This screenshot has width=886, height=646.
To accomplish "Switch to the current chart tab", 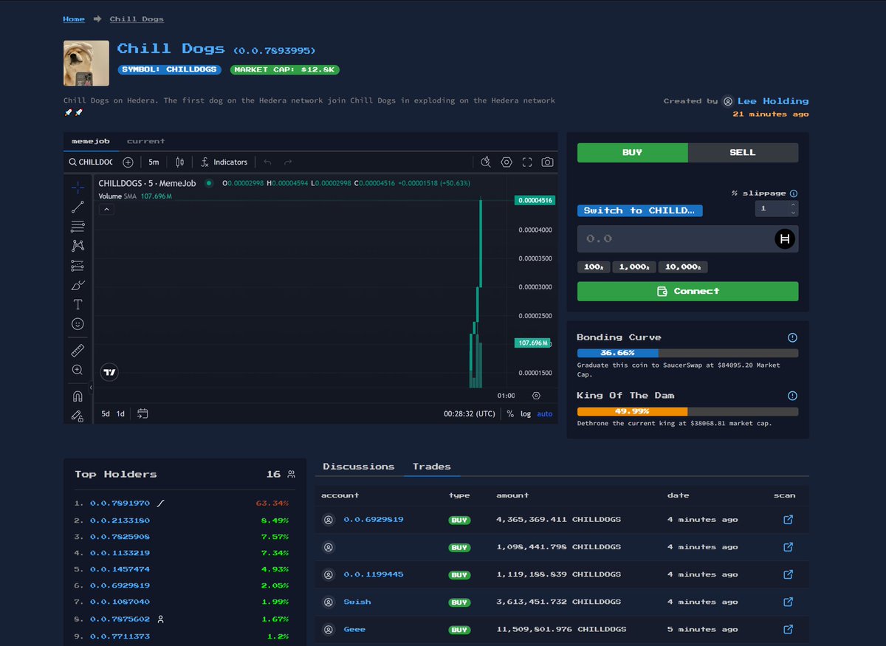I will (x=146, y=140).
